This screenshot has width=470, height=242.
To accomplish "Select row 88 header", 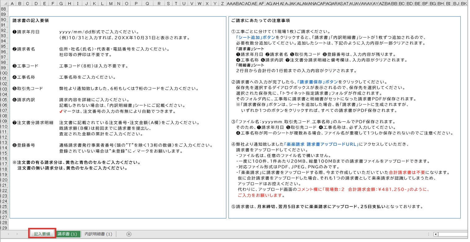I will coord(4,9).
